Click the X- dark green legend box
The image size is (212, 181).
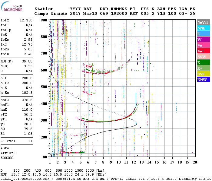pyautogui.click(x=203, y=62)
